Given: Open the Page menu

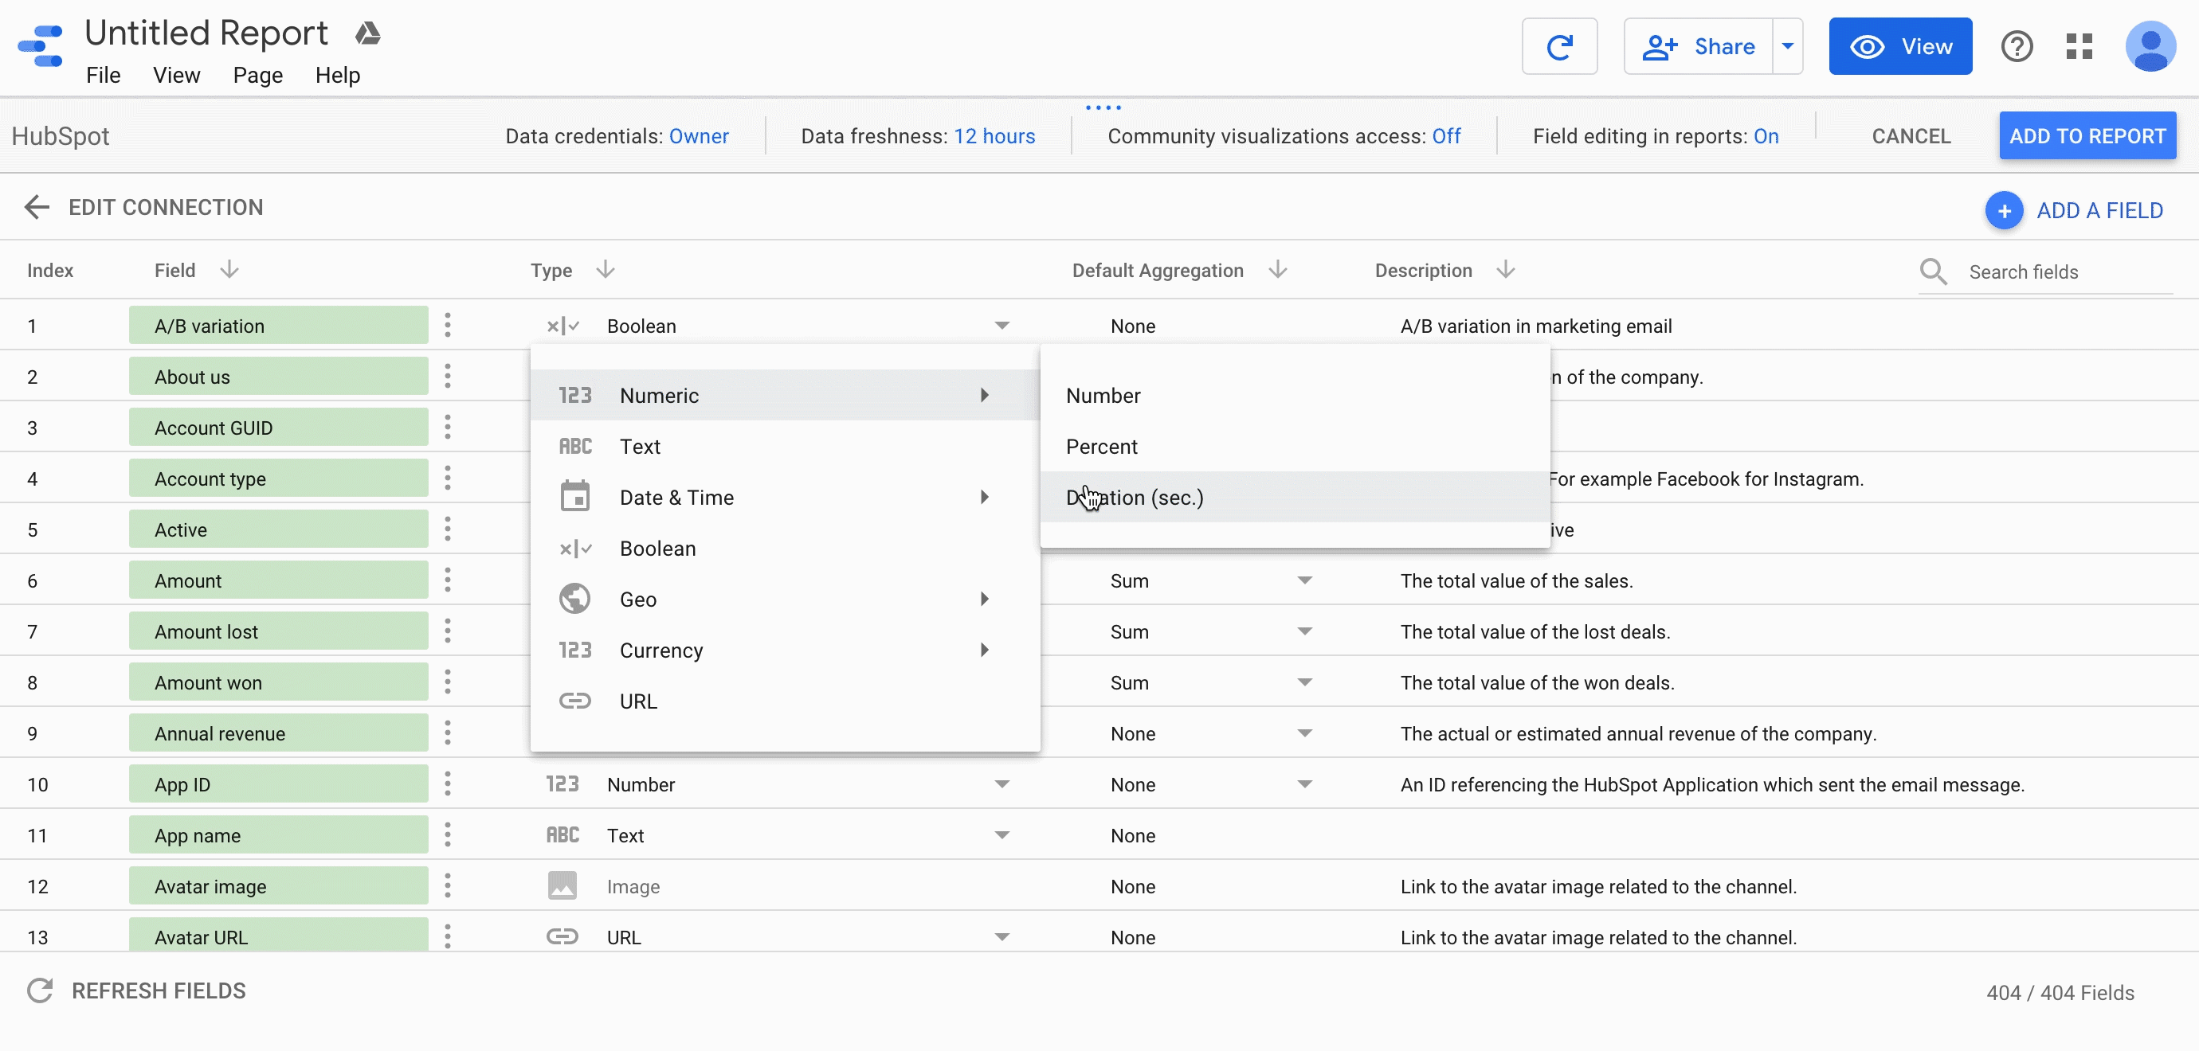Looking at the screenshot, I should click(258, 75).
